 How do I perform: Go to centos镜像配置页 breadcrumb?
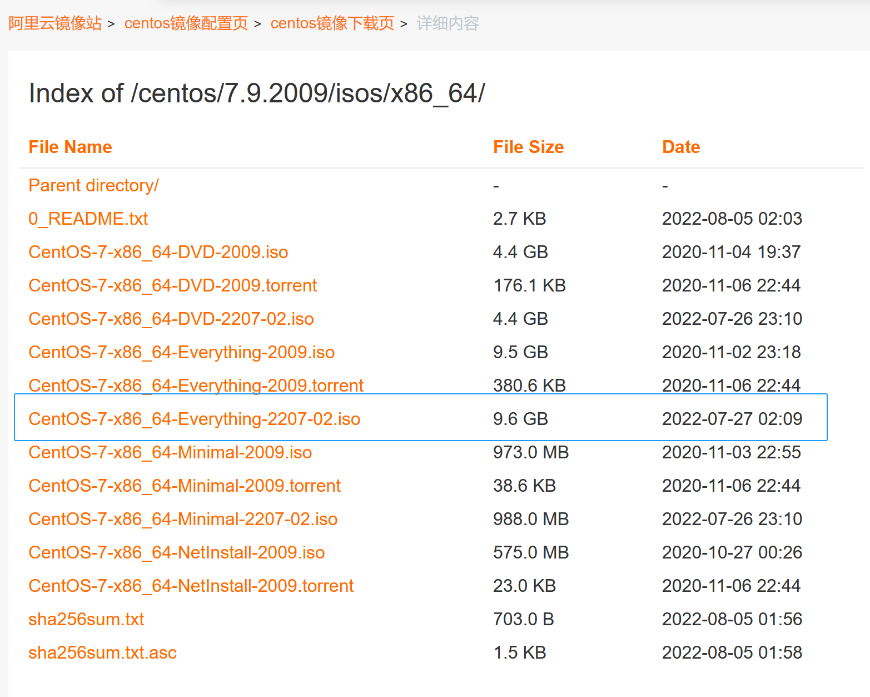186,23
